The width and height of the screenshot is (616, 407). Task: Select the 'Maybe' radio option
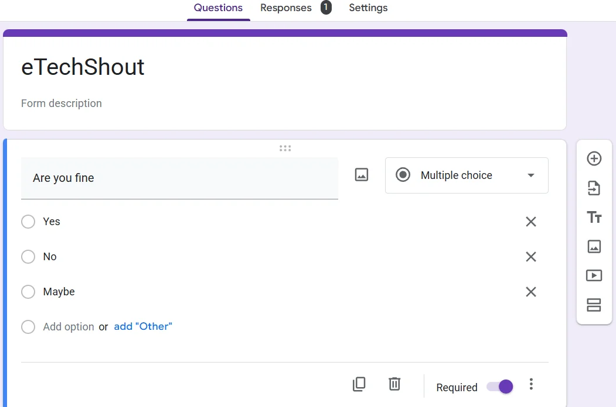coord(28,292)
